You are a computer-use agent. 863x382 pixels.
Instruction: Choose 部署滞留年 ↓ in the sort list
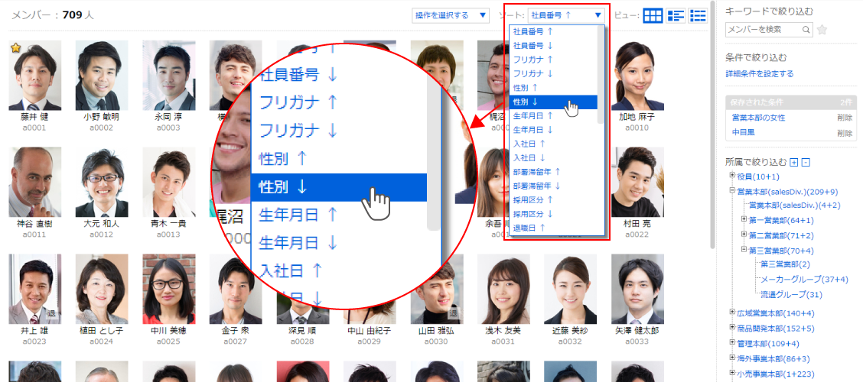point(553,186)
